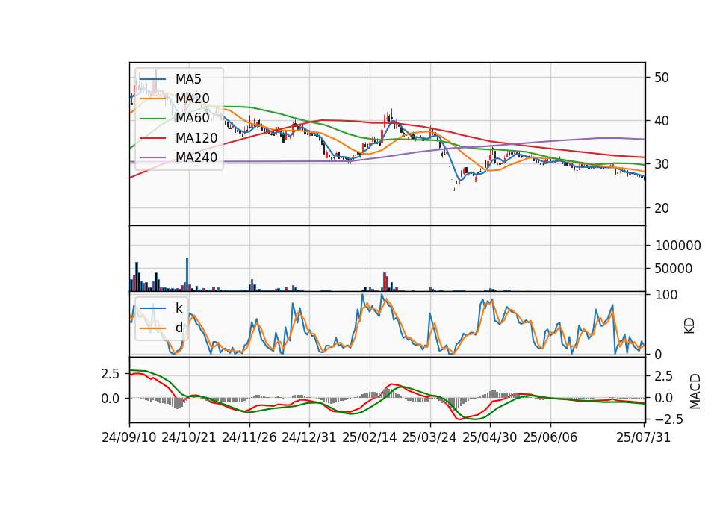This screenshot has height=515, width=717.
Task: Click the 24/09/10 date axis label
Action: [129, 437]
